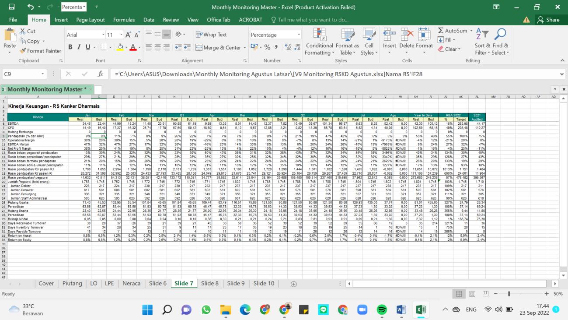Open the Percentage number format dropdown

(x=299, y=35)
